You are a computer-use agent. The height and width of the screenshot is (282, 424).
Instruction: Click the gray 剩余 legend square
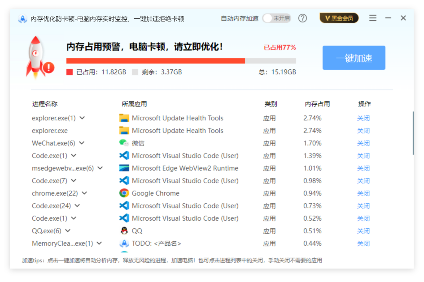pyautogui.click(x=135, y=72)
